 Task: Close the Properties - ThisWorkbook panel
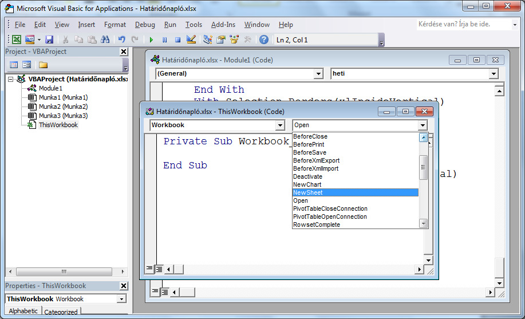coord(124,286)
